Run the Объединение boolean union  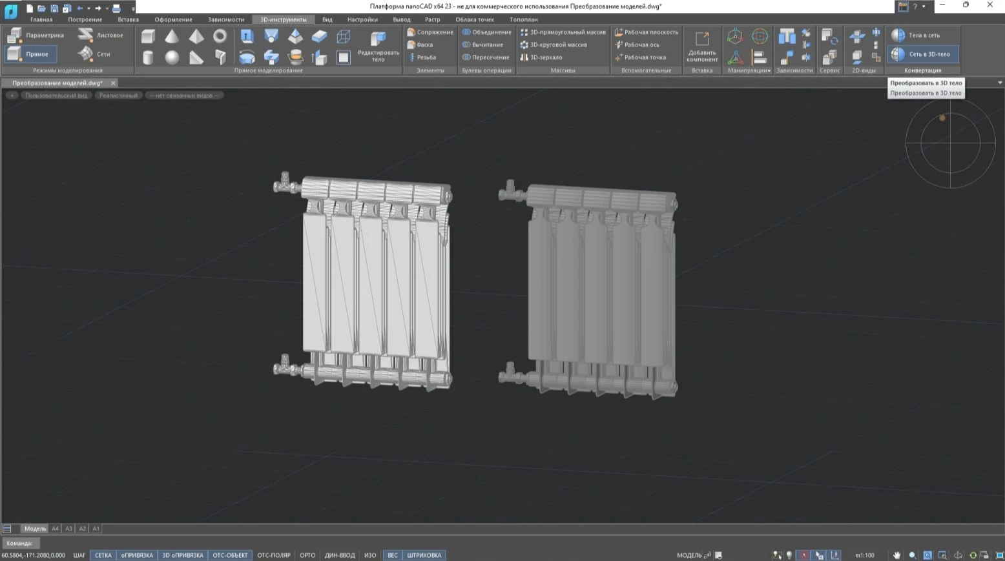[487, 32]
